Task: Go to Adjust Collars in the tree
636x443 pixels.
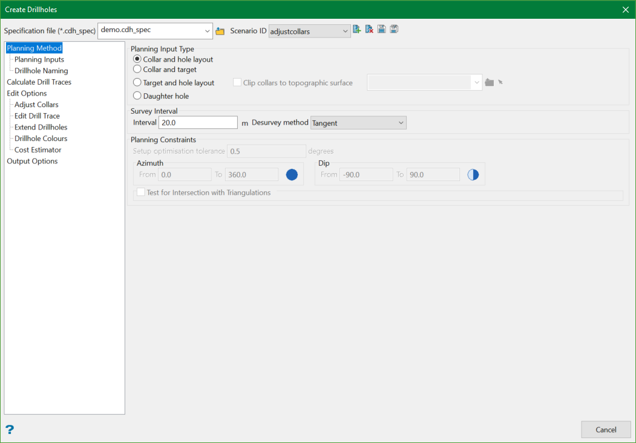Action: (x=36, y=105)
